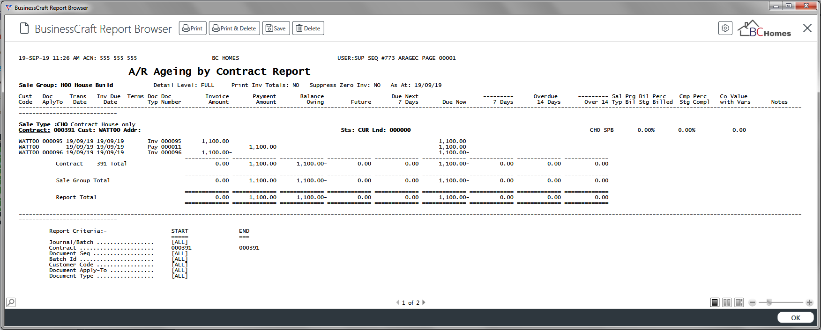Click the "Sale Group Total" row label
The width and height of the screenshot is (821, 330).
click(83, 180)
